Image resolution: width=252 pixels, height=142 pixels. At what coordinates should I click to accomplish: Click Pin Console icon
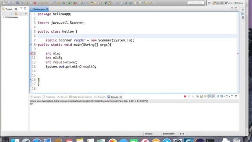coord(218,96)
